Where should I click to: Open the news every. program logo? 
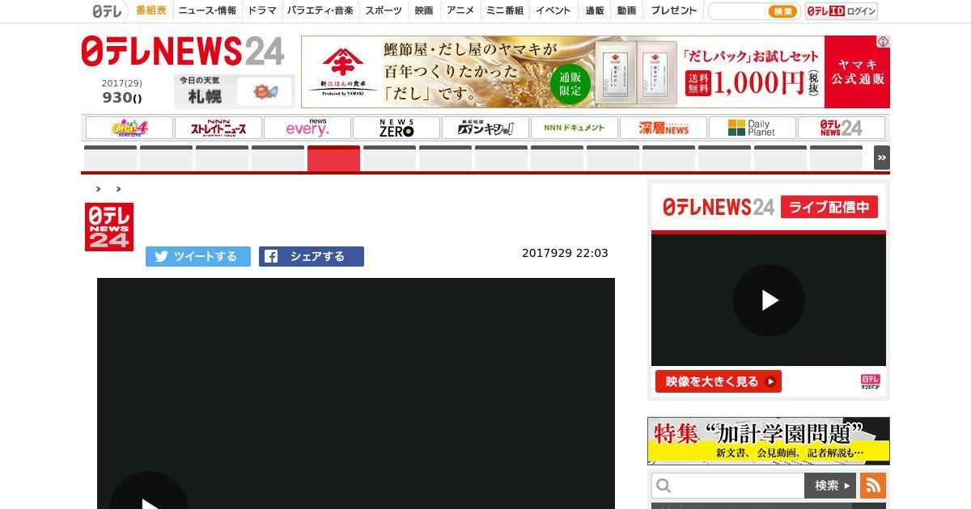(307, 128)
